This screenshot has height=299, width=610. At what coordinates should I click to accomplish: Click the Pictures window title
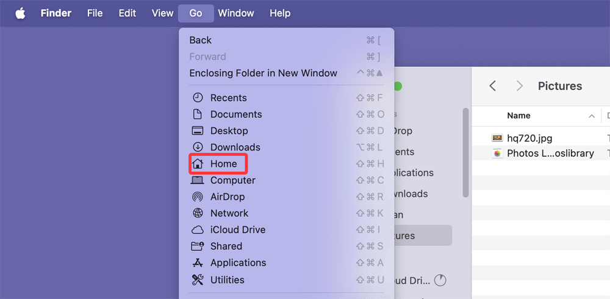(560, 86)
